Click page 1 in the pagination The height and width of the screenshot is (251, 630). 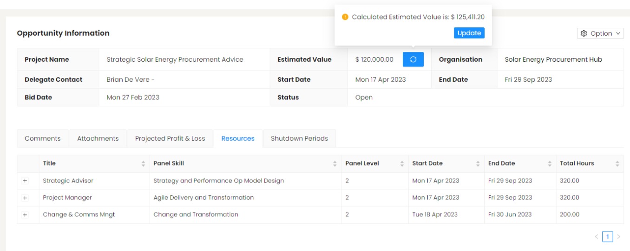click(607, 237)
